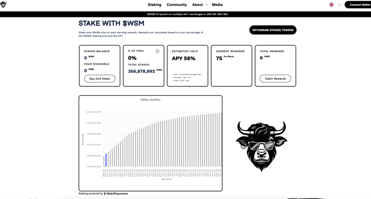This screenshot has width=371, height=199.
Task: Expand the About dropdown chevron
Action: coord(207,5)
